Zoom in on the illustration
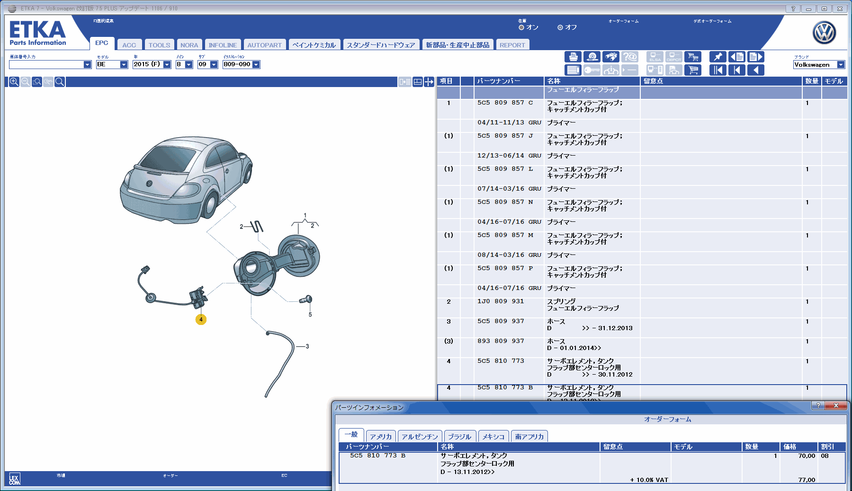This screenshot has width=852, height=491. pyautogui.click(x=14, y=82)
